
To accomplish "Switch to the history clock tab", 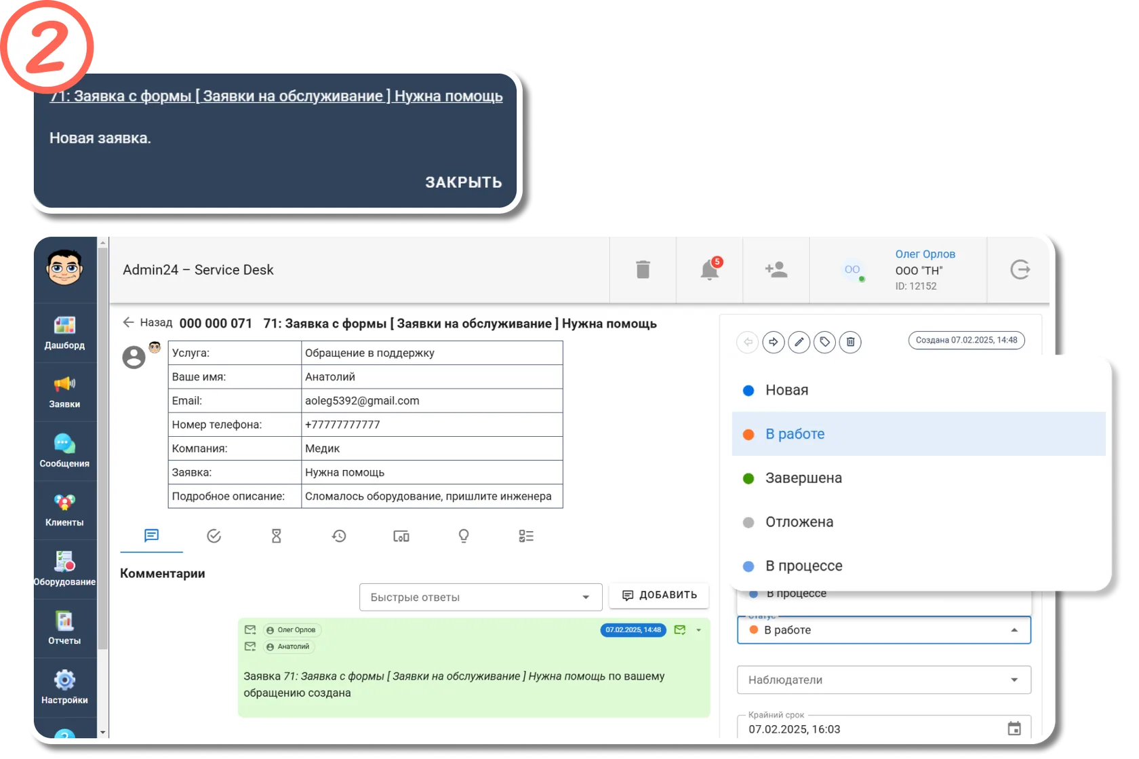I will tap(339, 536).
